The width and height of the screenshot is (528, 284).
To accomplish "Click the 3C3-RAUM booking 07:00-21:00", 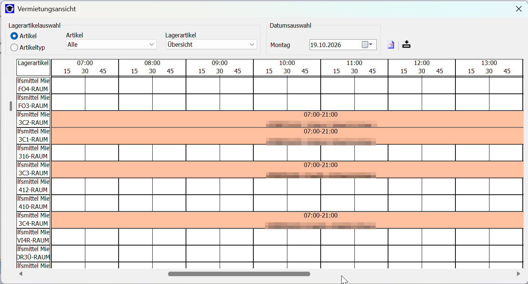I will pyautogui.click(x=287, y=169).
